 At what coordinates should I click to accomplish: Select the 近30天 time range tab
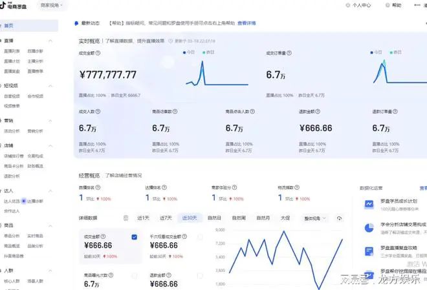(x=190, y=218)
